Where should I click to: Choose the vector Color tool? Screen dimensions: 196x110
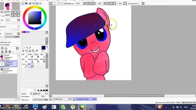[43, 56]
